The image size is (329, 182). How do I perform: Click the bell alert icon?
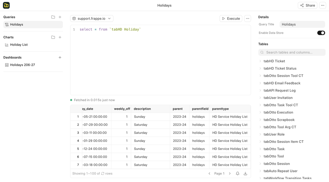click(237, 174)
